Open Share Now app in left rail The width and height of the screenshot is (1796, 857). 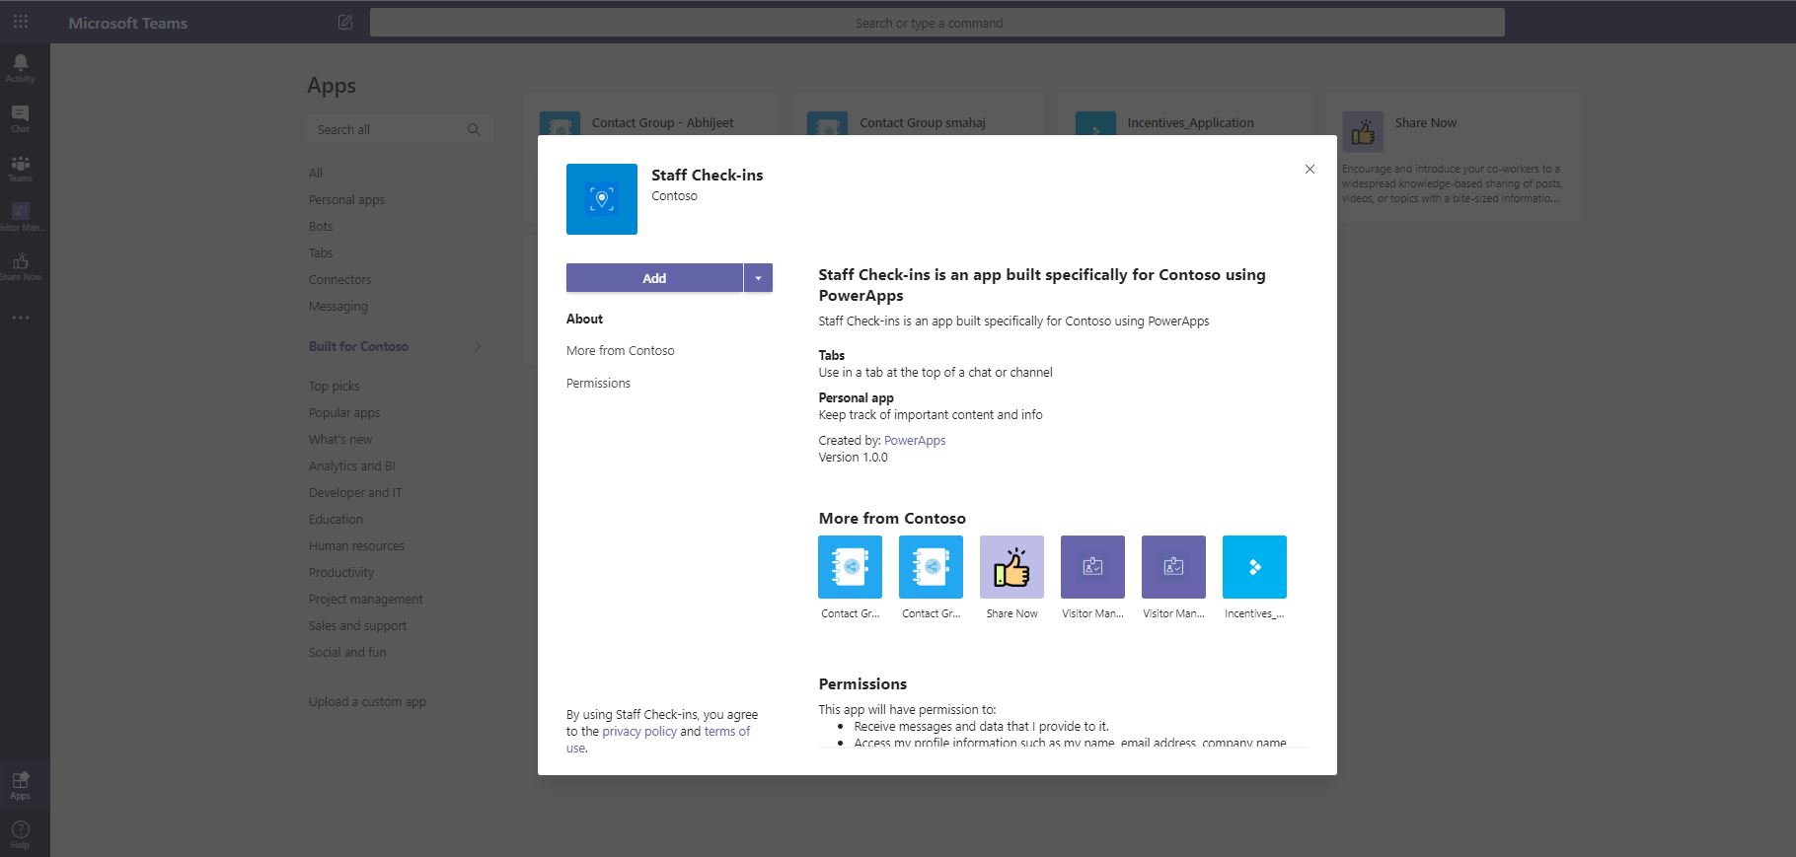[x=20, y=266]
